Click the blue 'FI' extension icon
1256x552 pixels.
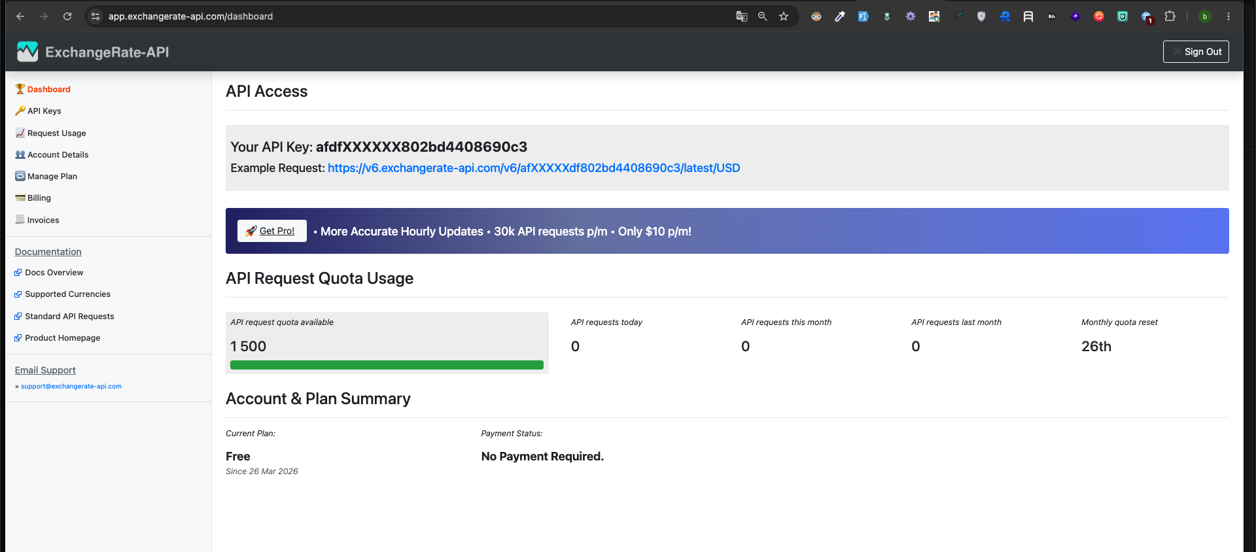coord(863,16)
